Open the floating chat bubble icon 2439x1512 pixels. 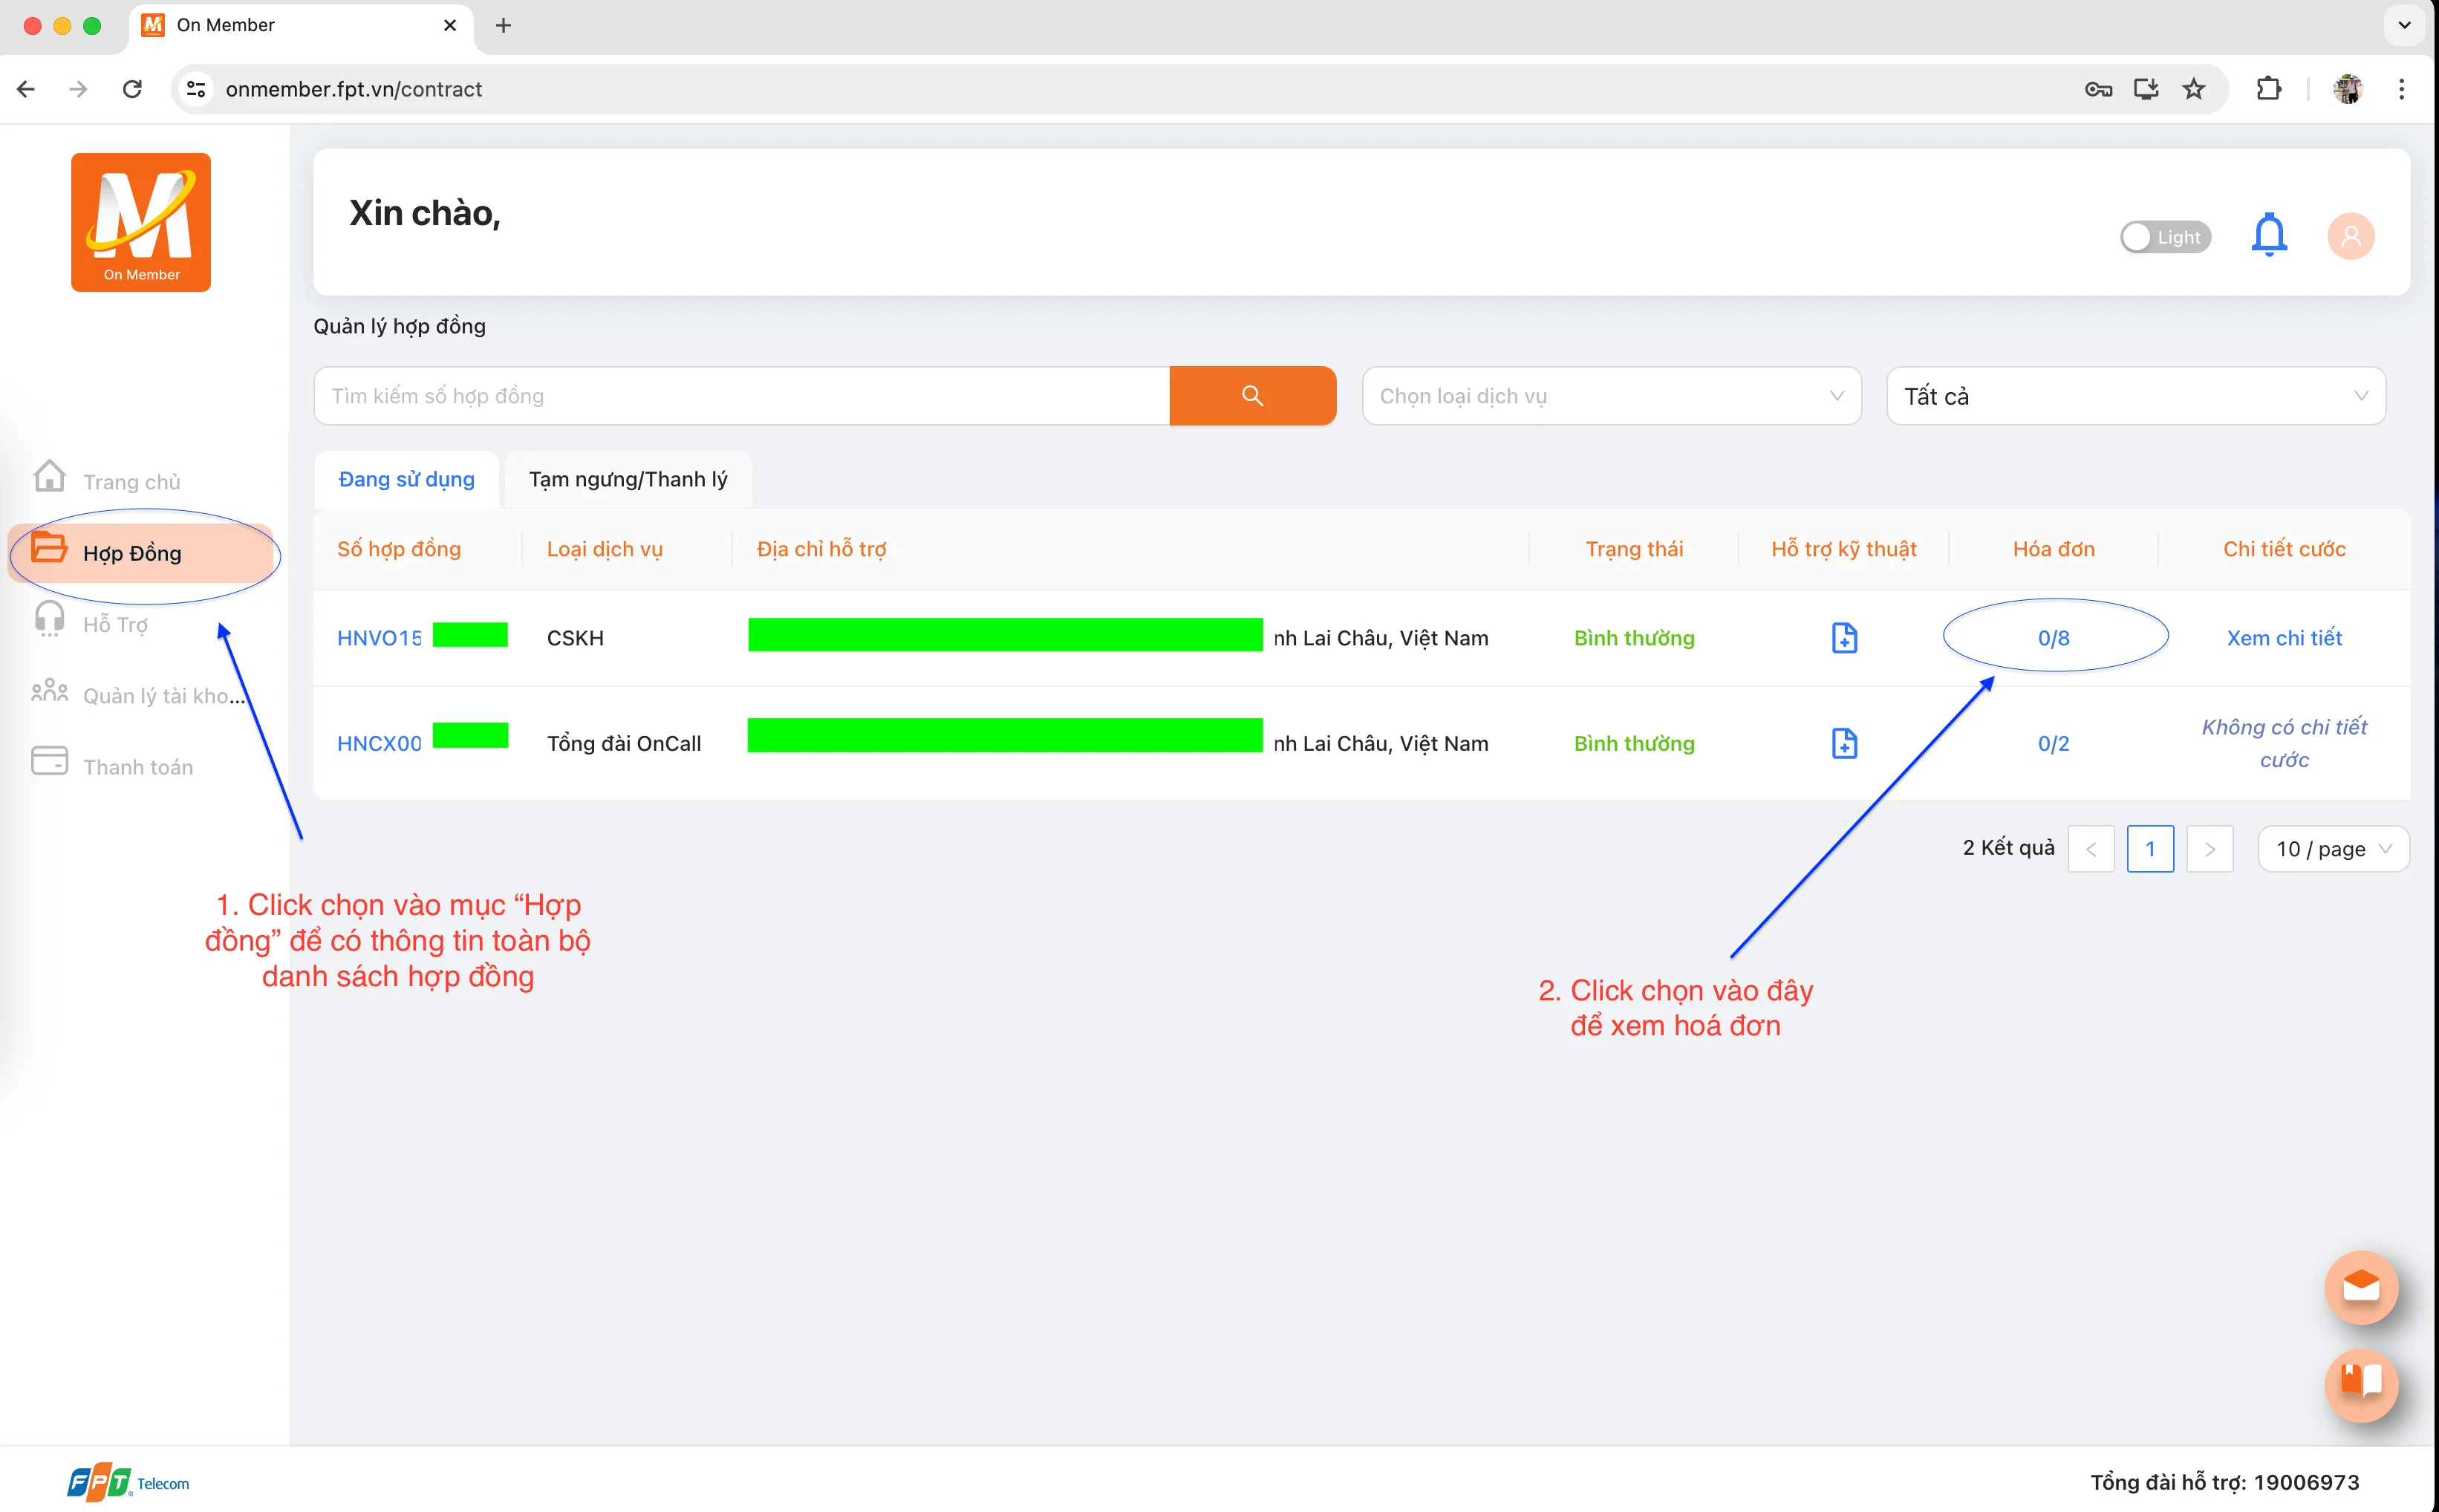[x=2360, y=1288]
